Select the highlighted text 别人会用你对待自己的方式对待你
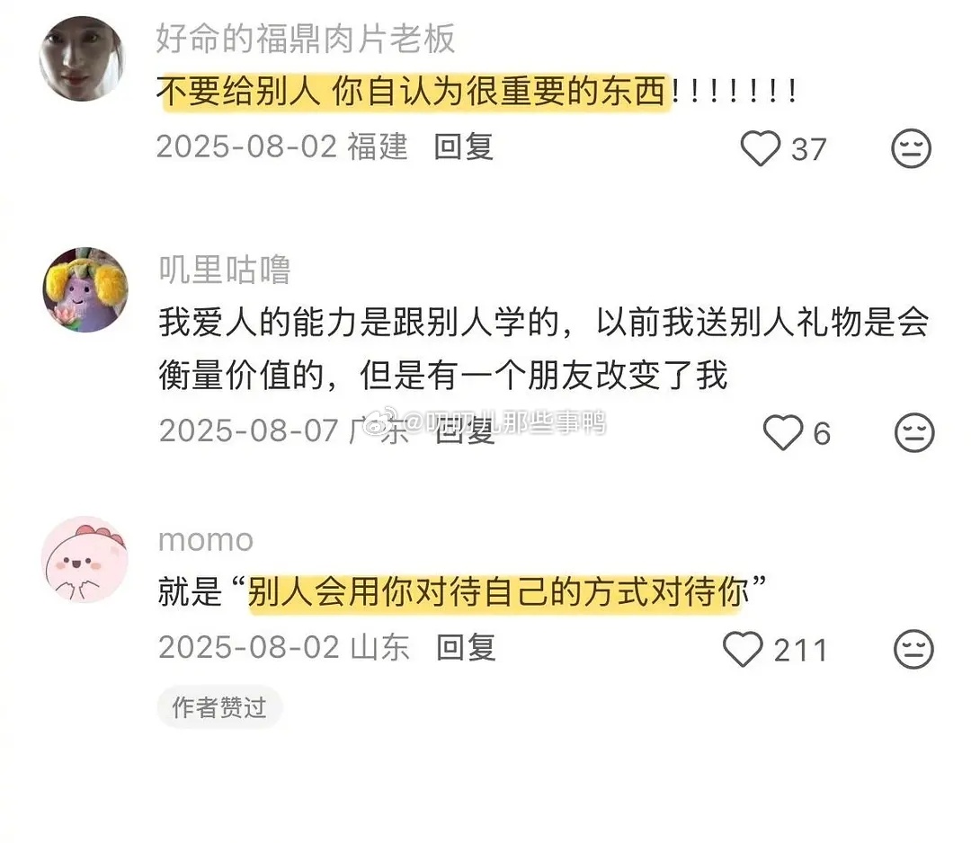Image resolution: width=971 pixels, height=843 pixels. [498, 591]
